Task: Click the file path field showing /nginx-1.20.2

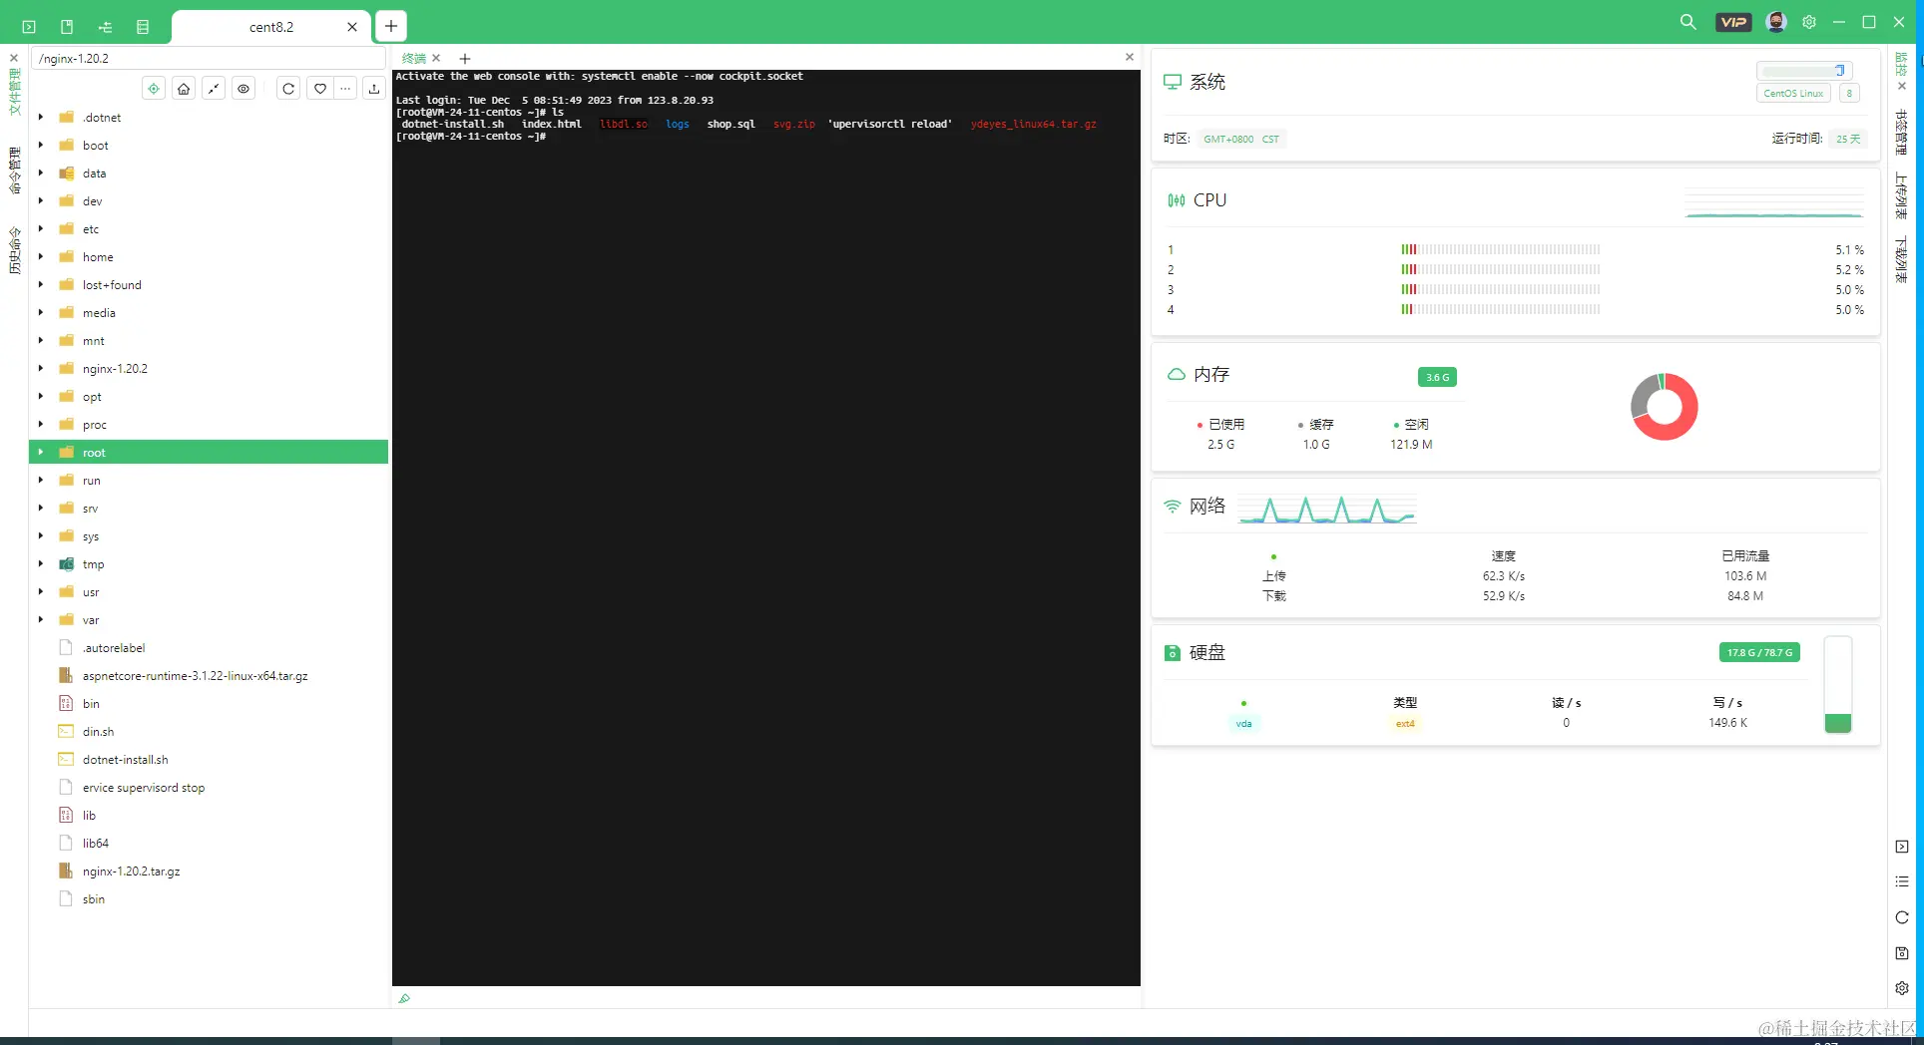Action: click(209, 58)
